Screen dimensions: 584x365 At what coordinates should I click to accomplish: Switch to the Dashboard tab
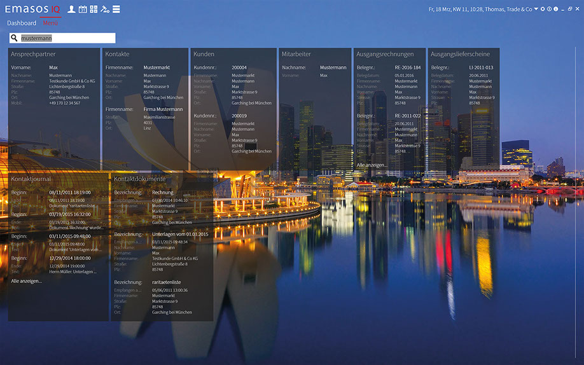22,24
